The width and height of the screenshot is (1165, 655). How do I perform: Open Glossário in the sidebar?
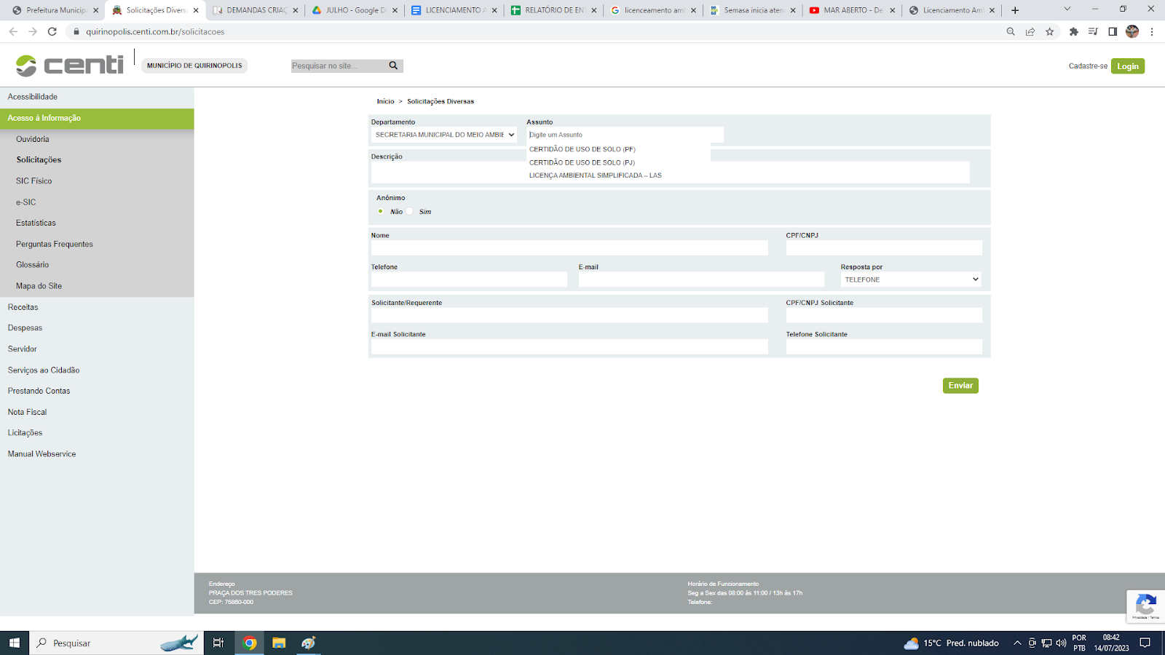click(x=33, y=265)
